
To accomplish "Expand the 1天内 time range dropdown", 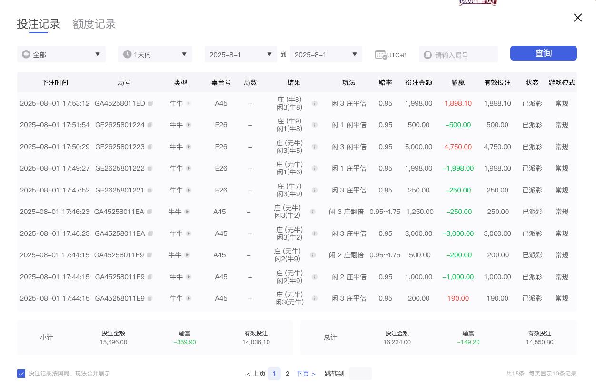I will tap(155, 54).
